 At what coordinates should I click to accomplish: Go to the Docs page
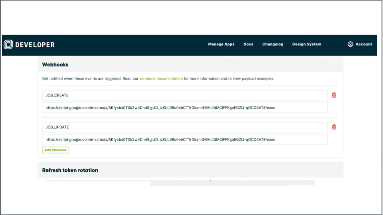click(x=248, y=44)
